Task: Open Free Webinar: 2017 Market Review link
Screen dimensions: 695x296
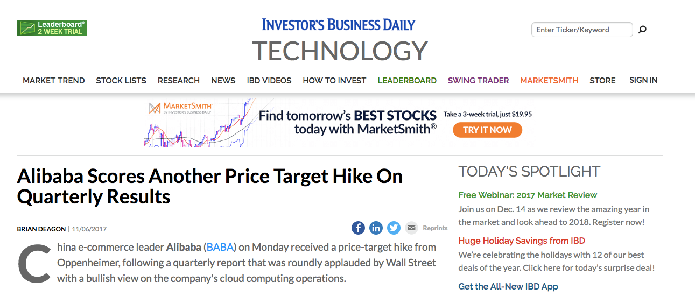Action: (528, 195)
